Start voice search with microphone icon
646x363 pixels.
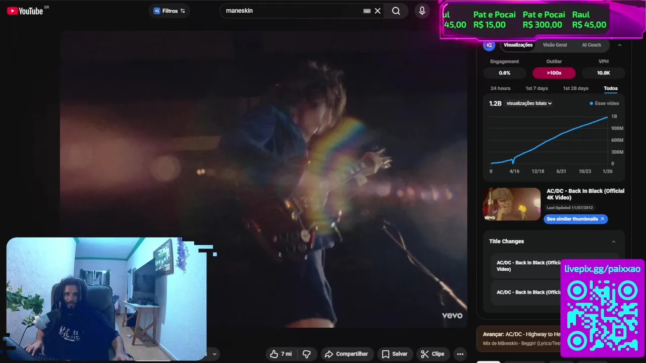(x=422, y=11)
